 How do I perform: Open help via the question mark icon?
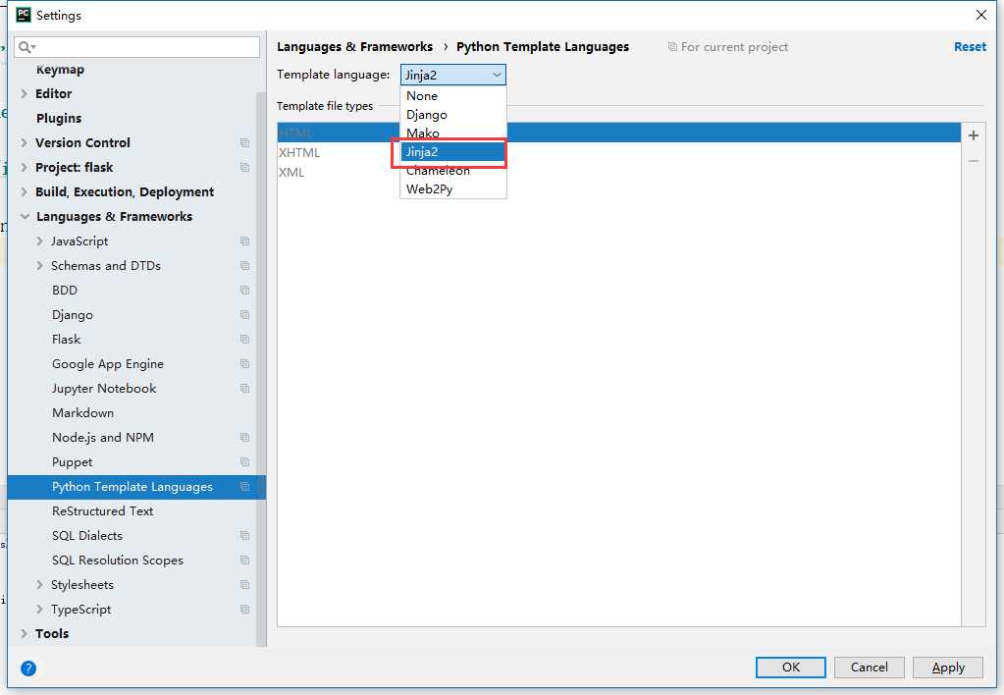(28, 668)
